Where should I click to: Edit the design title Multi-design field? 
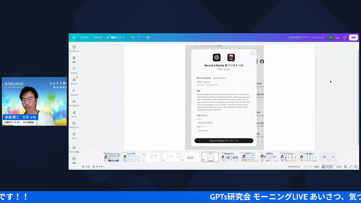click(x=306, y=37)
